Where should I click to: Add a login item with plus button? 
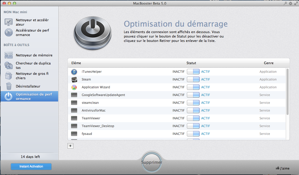(70, 146)
